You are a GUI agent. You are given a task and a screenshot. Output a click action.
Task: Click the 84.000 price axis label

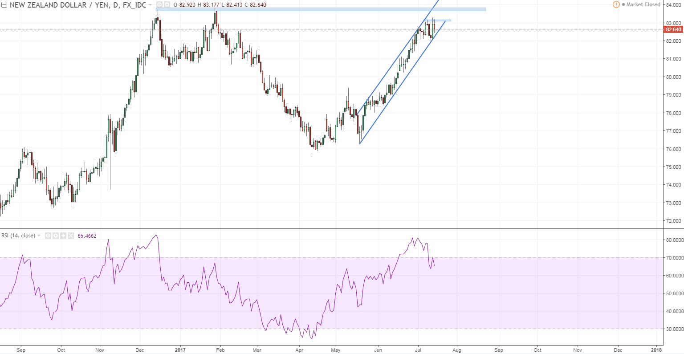click(674, 5)
